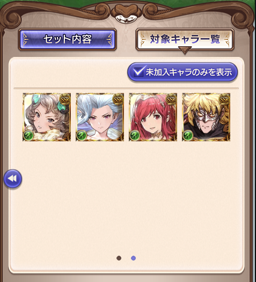This screenshot has height=282, width=256.
Task: Select the masked blonde character portrait
Action: click(206, 117)
